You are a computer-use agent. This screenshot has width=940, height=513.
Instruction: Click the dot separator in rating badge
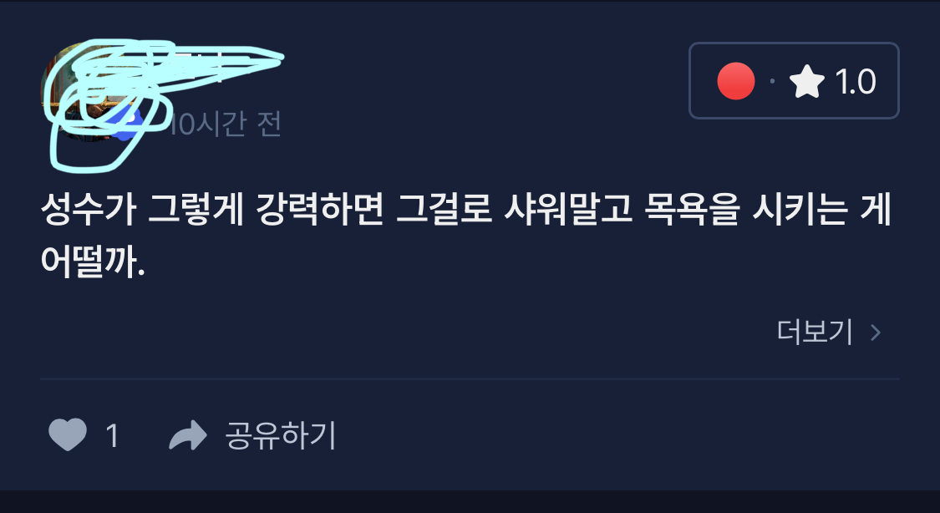point(772,81)
